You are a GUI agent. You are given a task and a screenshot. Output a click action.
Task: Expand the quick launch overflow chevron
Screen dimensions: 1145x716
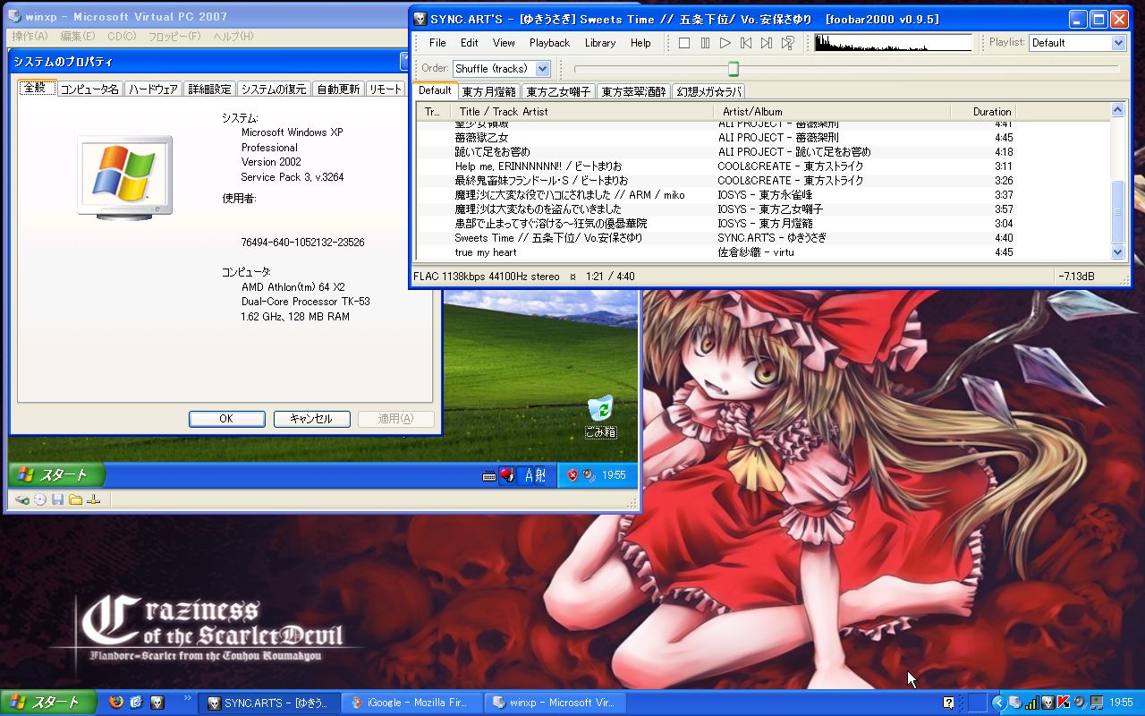click(188, 698)
